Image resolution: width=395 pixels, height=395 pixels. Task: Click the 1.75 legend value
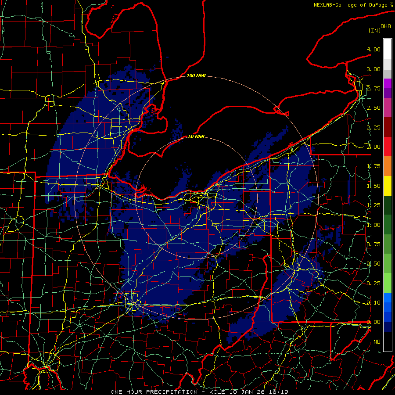(x=373, y=166)
